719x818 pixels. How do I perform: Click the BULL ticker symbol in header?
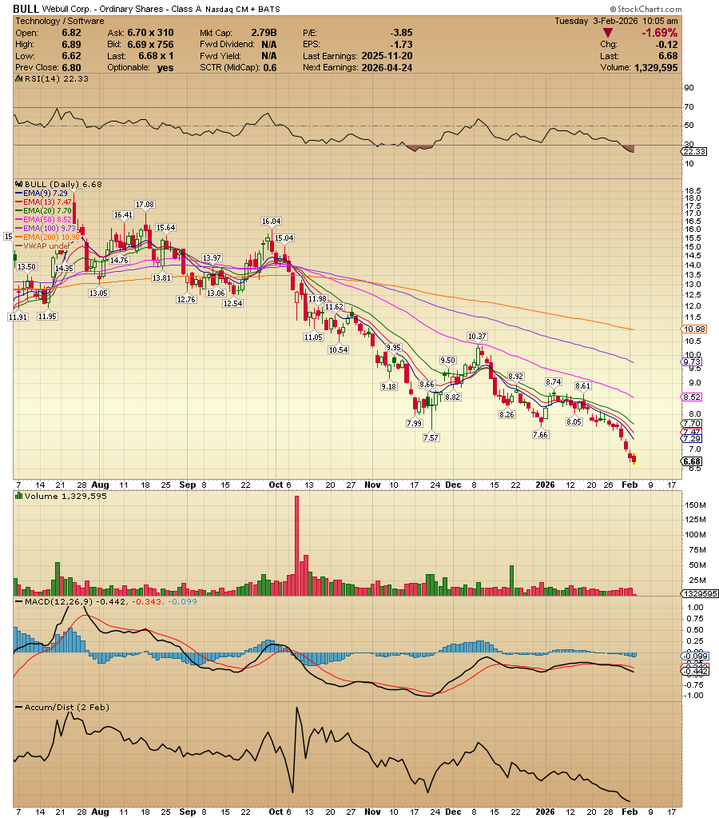pyautogui.click(x=26, y=9)
